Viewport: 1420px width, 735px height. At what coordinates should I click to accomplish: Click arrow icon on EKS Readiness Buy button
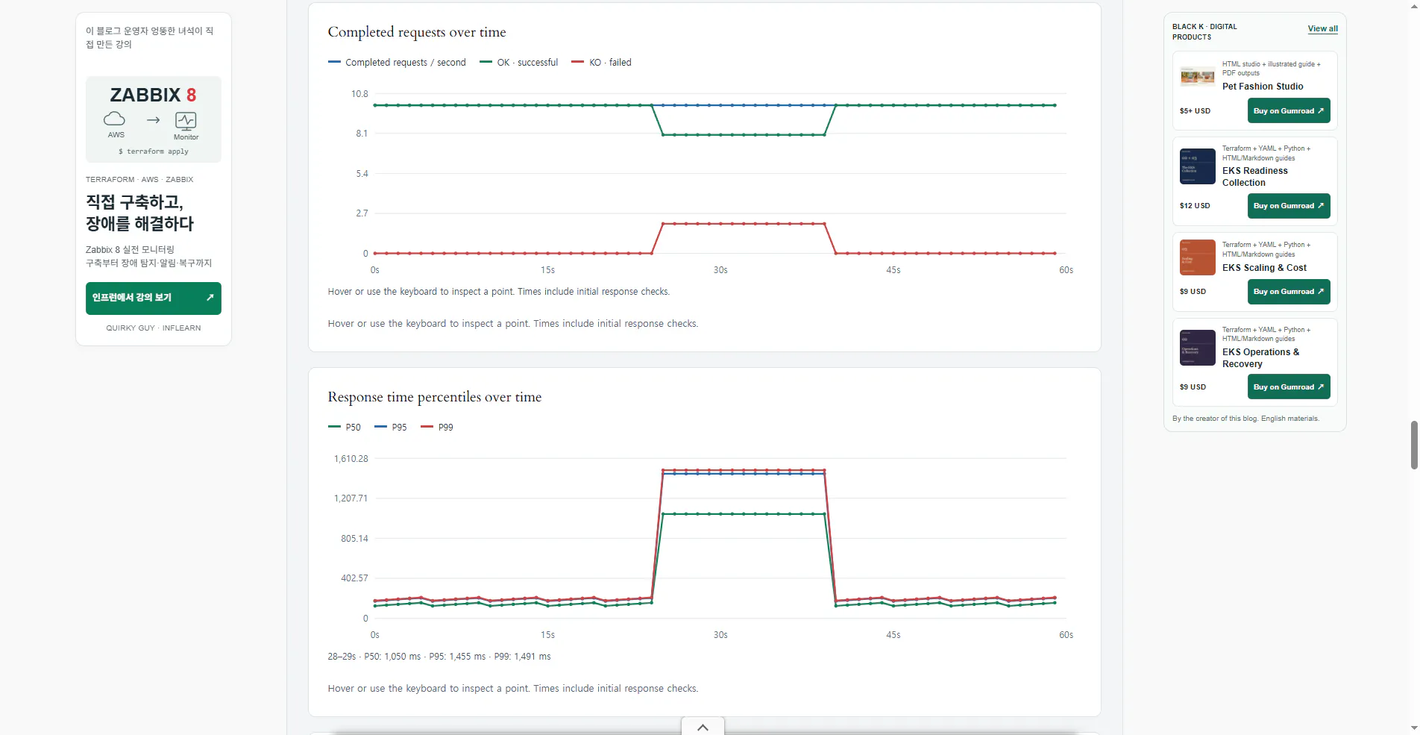coord(1321,206)
